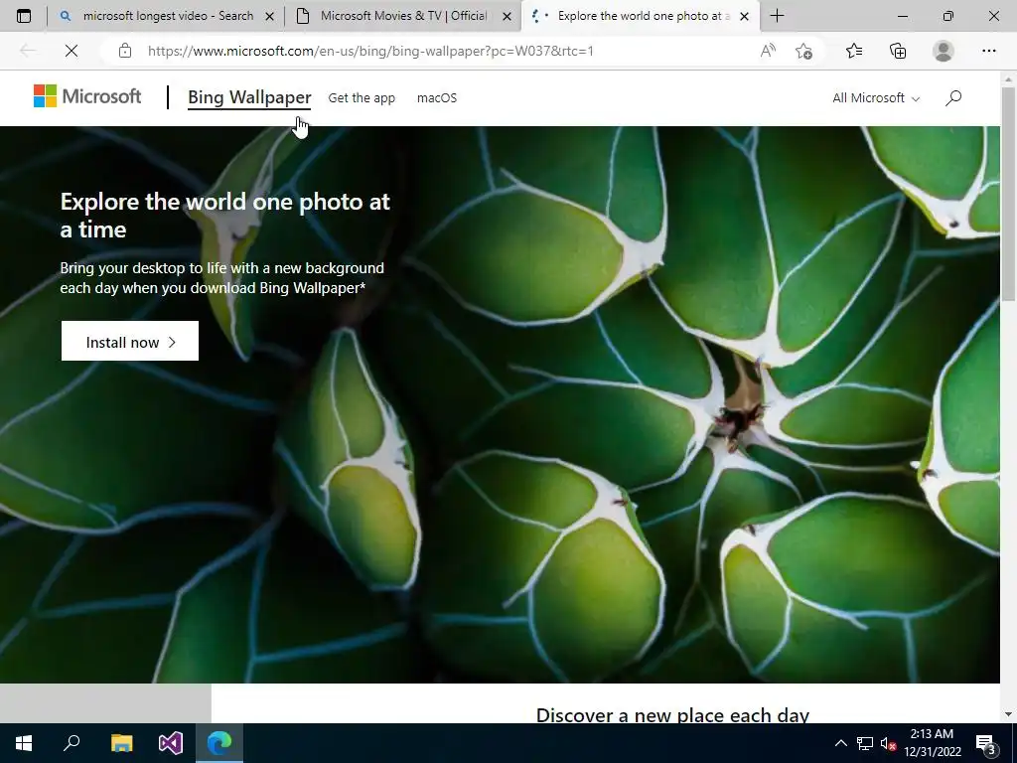
Task: Click the Microsoft Edge taskbar icon
Action: 219,743
